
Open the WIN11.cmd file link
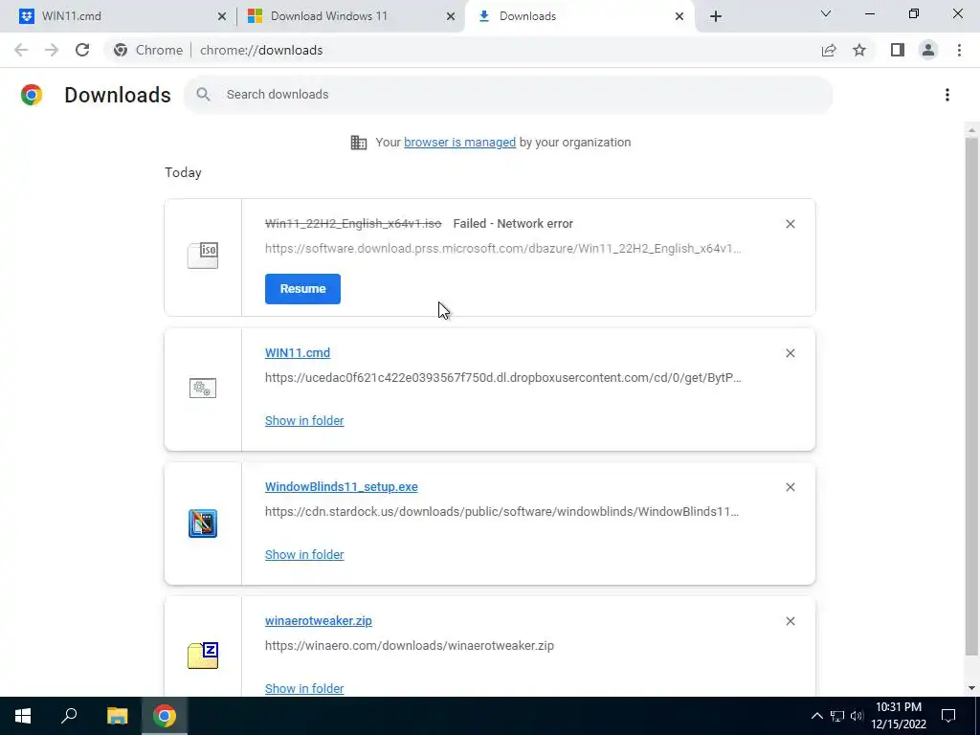click(298, 352)
